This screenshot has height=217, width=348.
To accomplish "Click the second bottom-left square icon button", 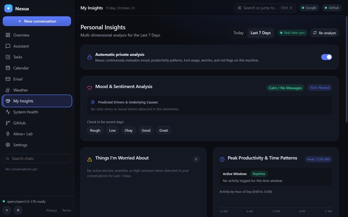I will [18, 210].
